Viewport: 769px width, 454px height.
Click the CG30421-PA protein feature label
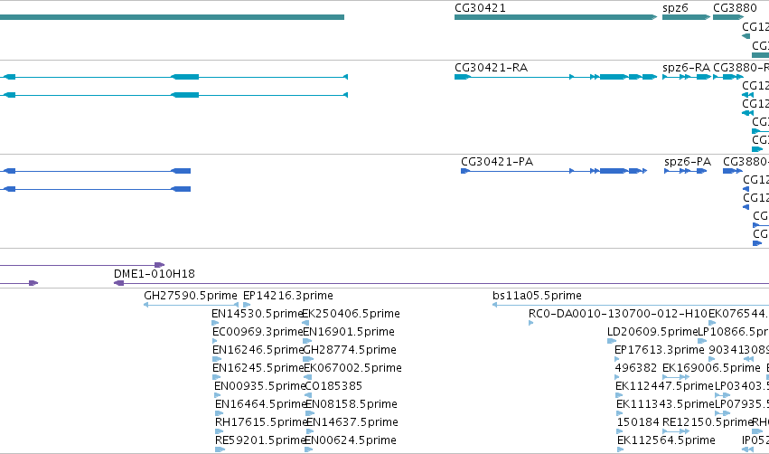click(x=497, y=162)
